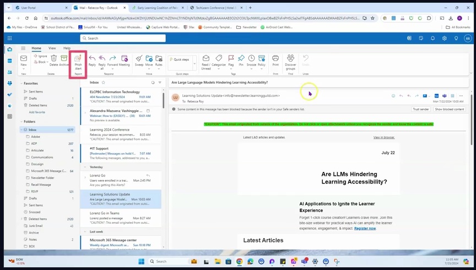Flag the message with Flag icon
Image resolution: width=476 pixels, height=270 pixels.
click(231, 58)
